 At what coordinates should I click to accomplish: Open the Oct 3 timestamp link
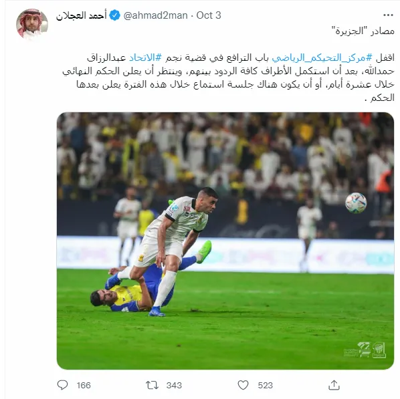(209, 15)
